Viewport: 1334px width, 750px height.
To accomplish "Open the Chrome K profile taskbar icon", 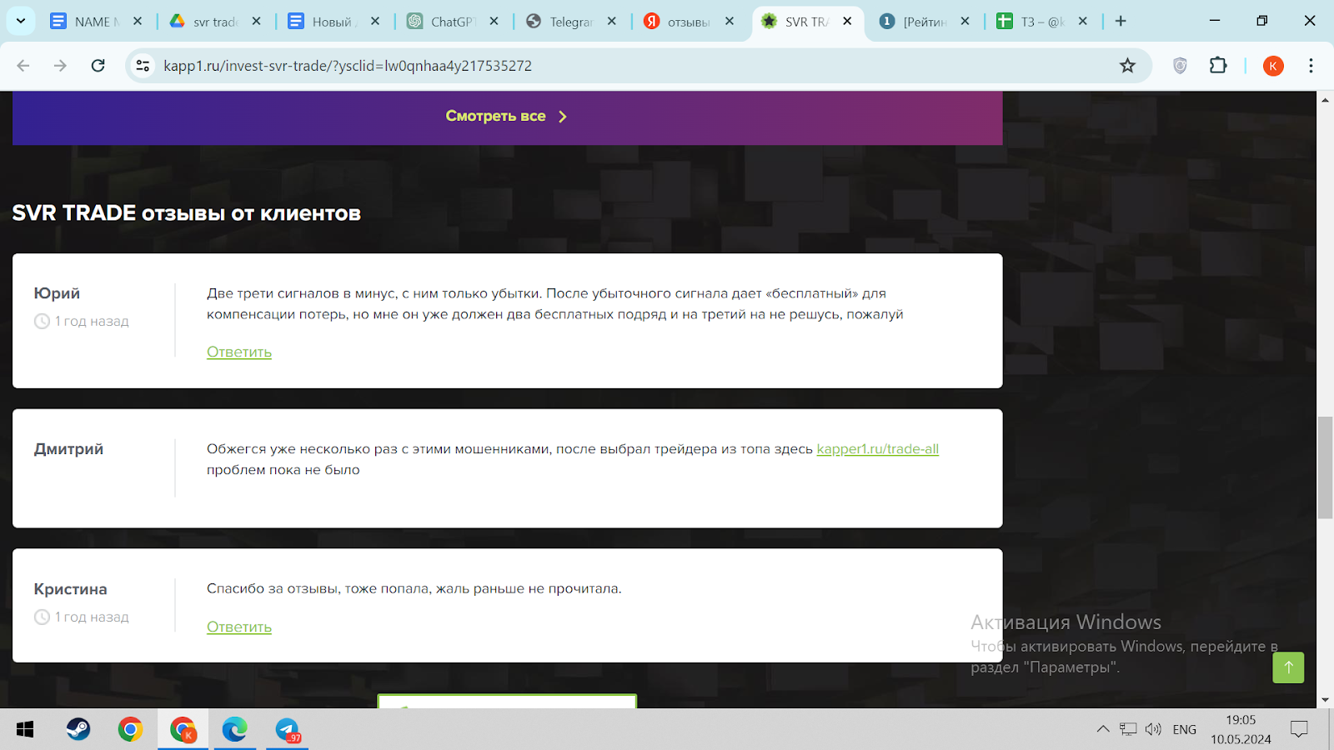I will pos(183,730).
